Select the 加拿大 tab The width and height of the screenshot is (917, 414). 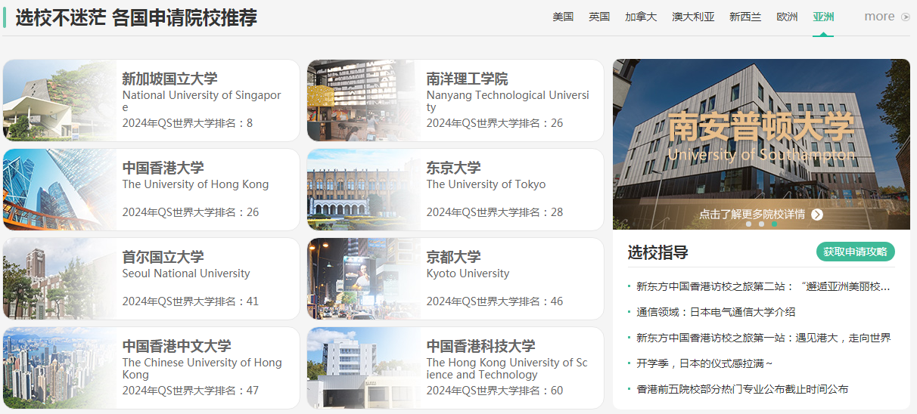pos(641,17)
